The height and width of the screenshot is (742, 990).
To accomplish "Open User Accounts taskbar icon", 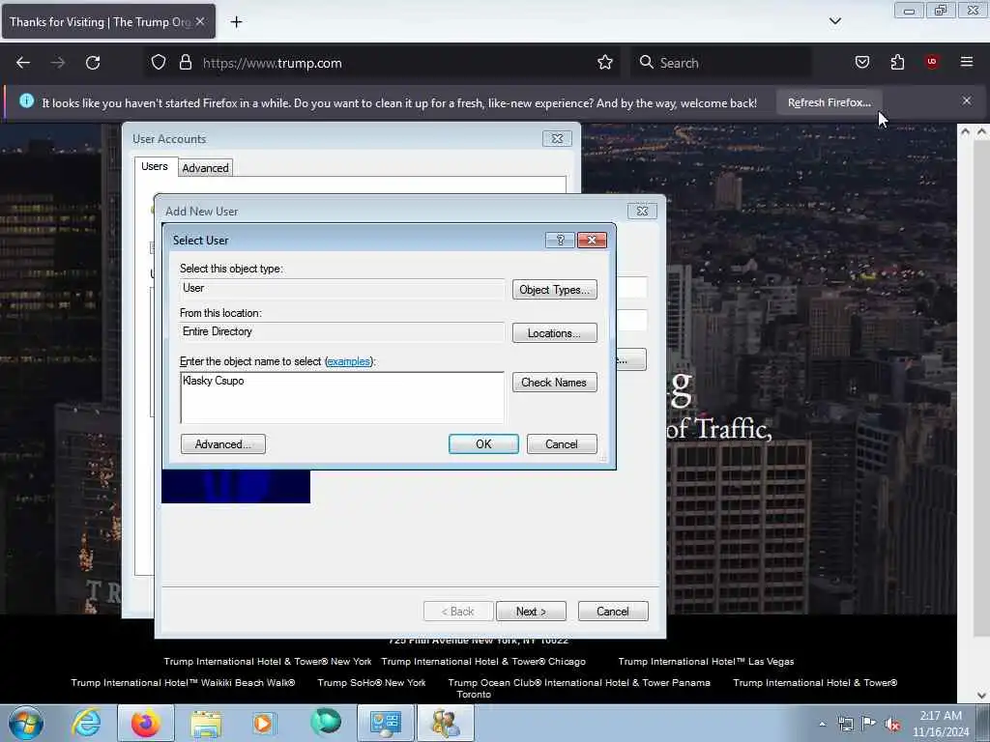I will click(445, 723).
